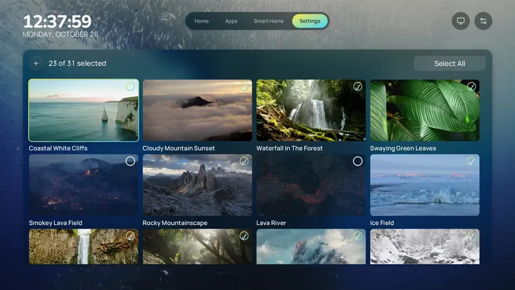Click the 'Waterfall In The Forest' label

(289, 148)
